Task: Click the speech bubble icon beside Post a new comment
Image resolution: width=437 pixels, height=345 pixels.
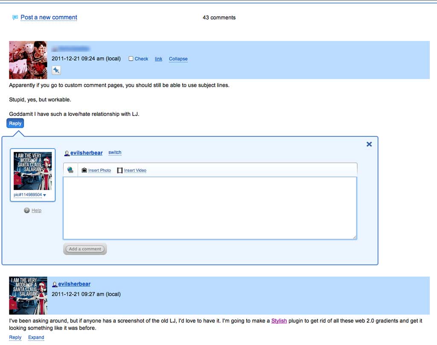Action: coord(15,17)
